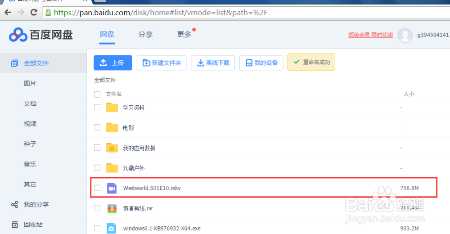Click the browser back arrow
The image size is (450, 234).
click(x=8, y=12)
